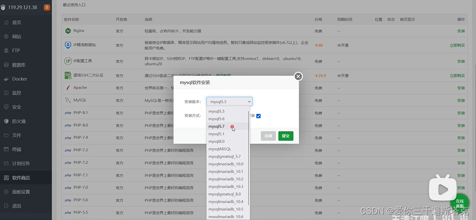Click the ¥88 price text
This screenshot has width=476, height=220.
point(319,45)
